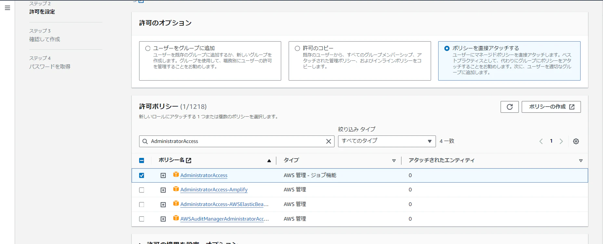This screenshot has width=603, height=244.
Task: Check the AdministratorAccess-AWSElasticBea policy checkbox
Action: [x=141, y=205]
